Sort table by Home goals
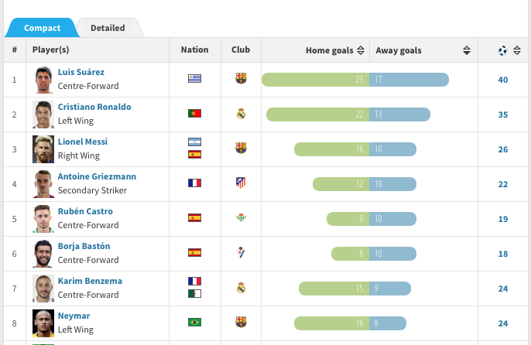The height and width of the screenshot is (345, 531). [x=360, y=50]
